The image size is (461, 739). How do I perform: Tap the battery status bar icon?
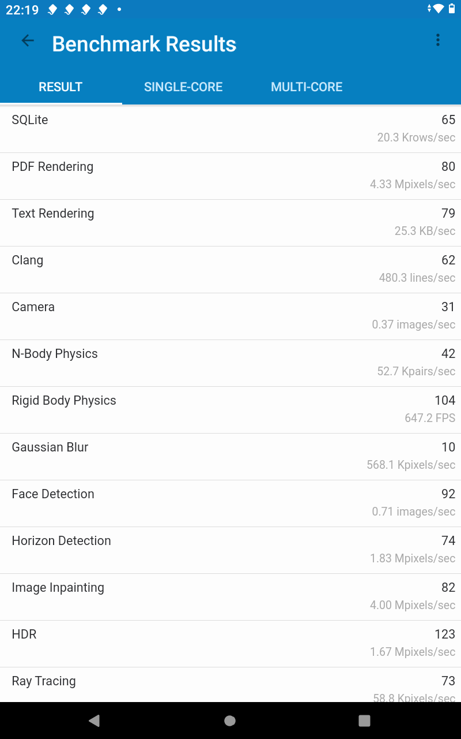click(x=452, y=9)
